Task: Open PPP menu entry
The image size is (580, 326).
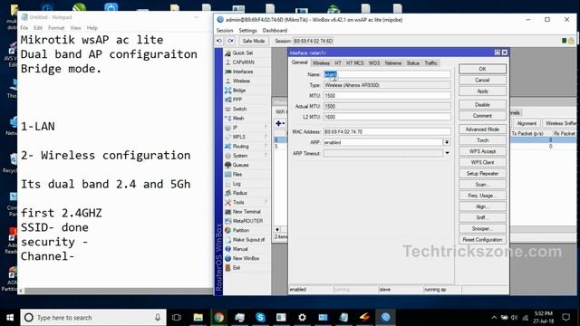Action: (x=237, y=100)
